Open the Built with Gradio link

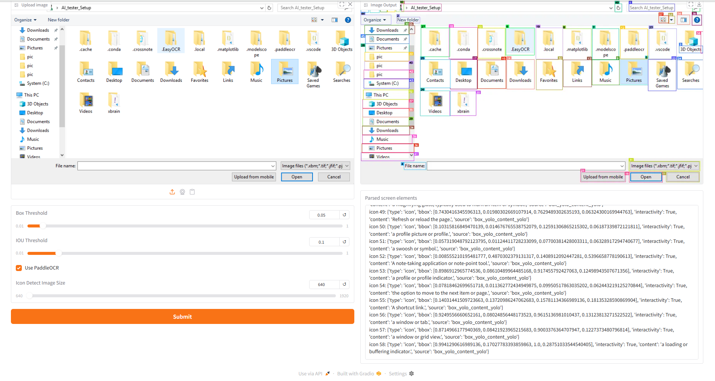359,373
